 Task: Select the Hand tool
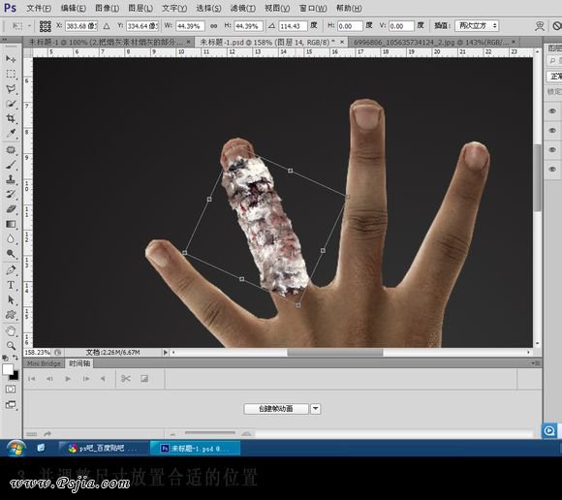click(x=11, y=330)
